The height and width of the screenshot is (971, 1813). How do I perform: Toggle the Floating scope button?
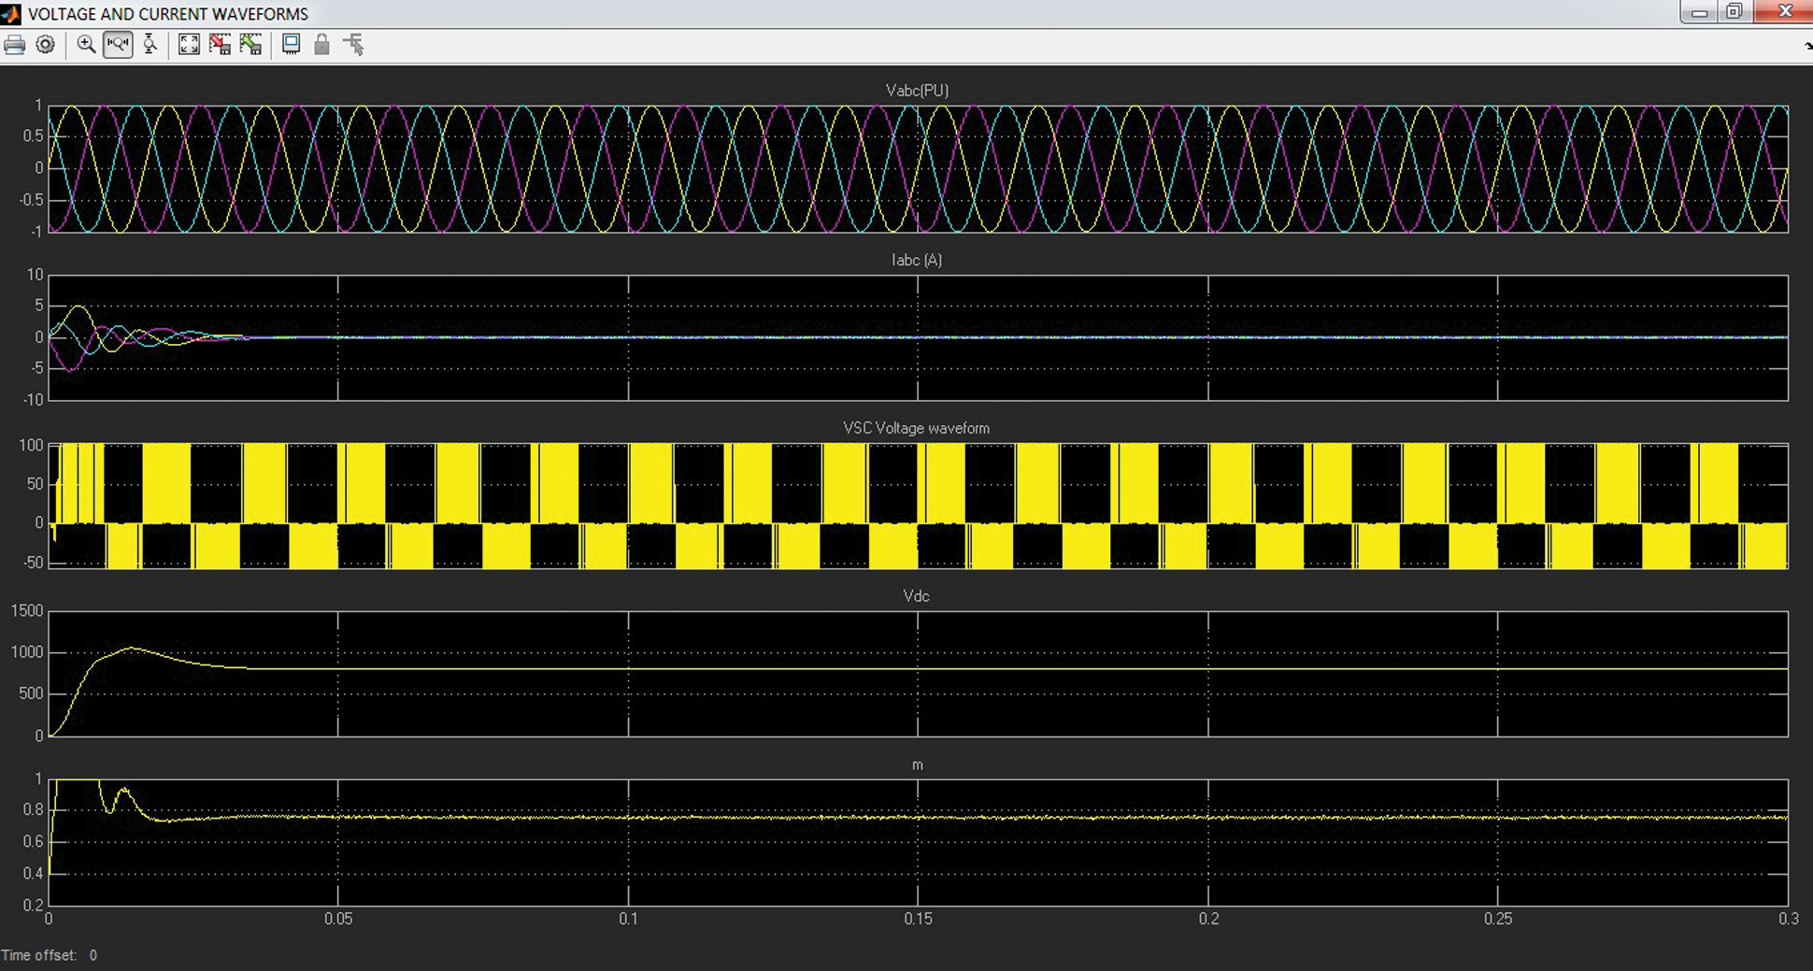292,45
